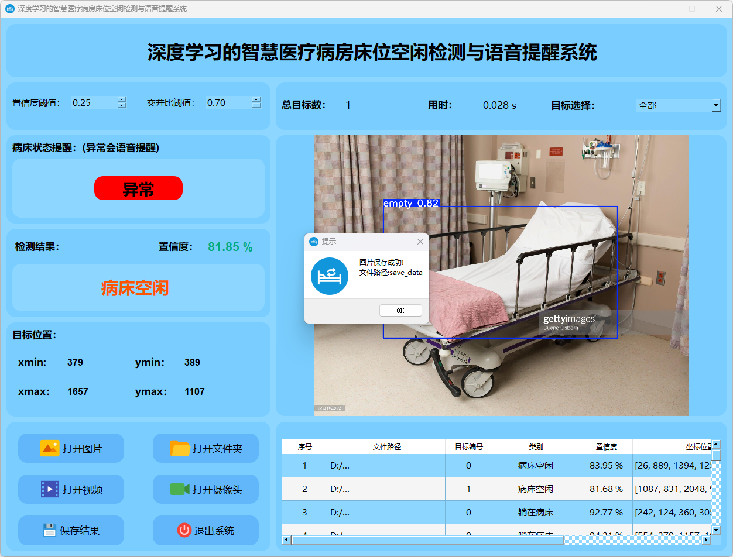Increase the 置信度阈值 value
Screen dimensions: 733x557
point(121,99)
